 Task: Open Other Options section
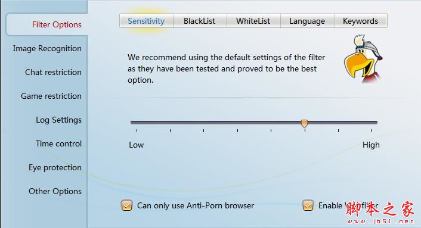tap(55, 192)
